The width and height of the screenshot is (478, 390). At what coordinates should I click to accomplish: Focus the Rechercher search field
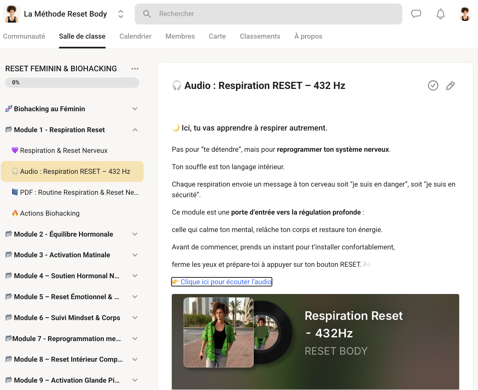click(x=268, y=14)
